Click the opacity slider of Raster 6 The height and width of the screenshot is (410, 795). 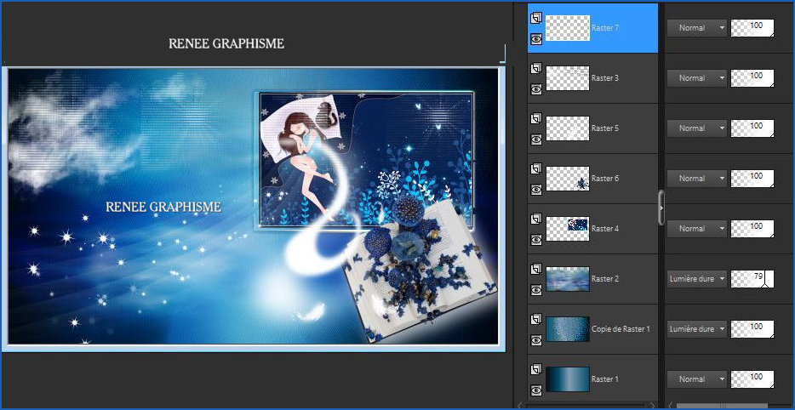click(x=752, y=179)
